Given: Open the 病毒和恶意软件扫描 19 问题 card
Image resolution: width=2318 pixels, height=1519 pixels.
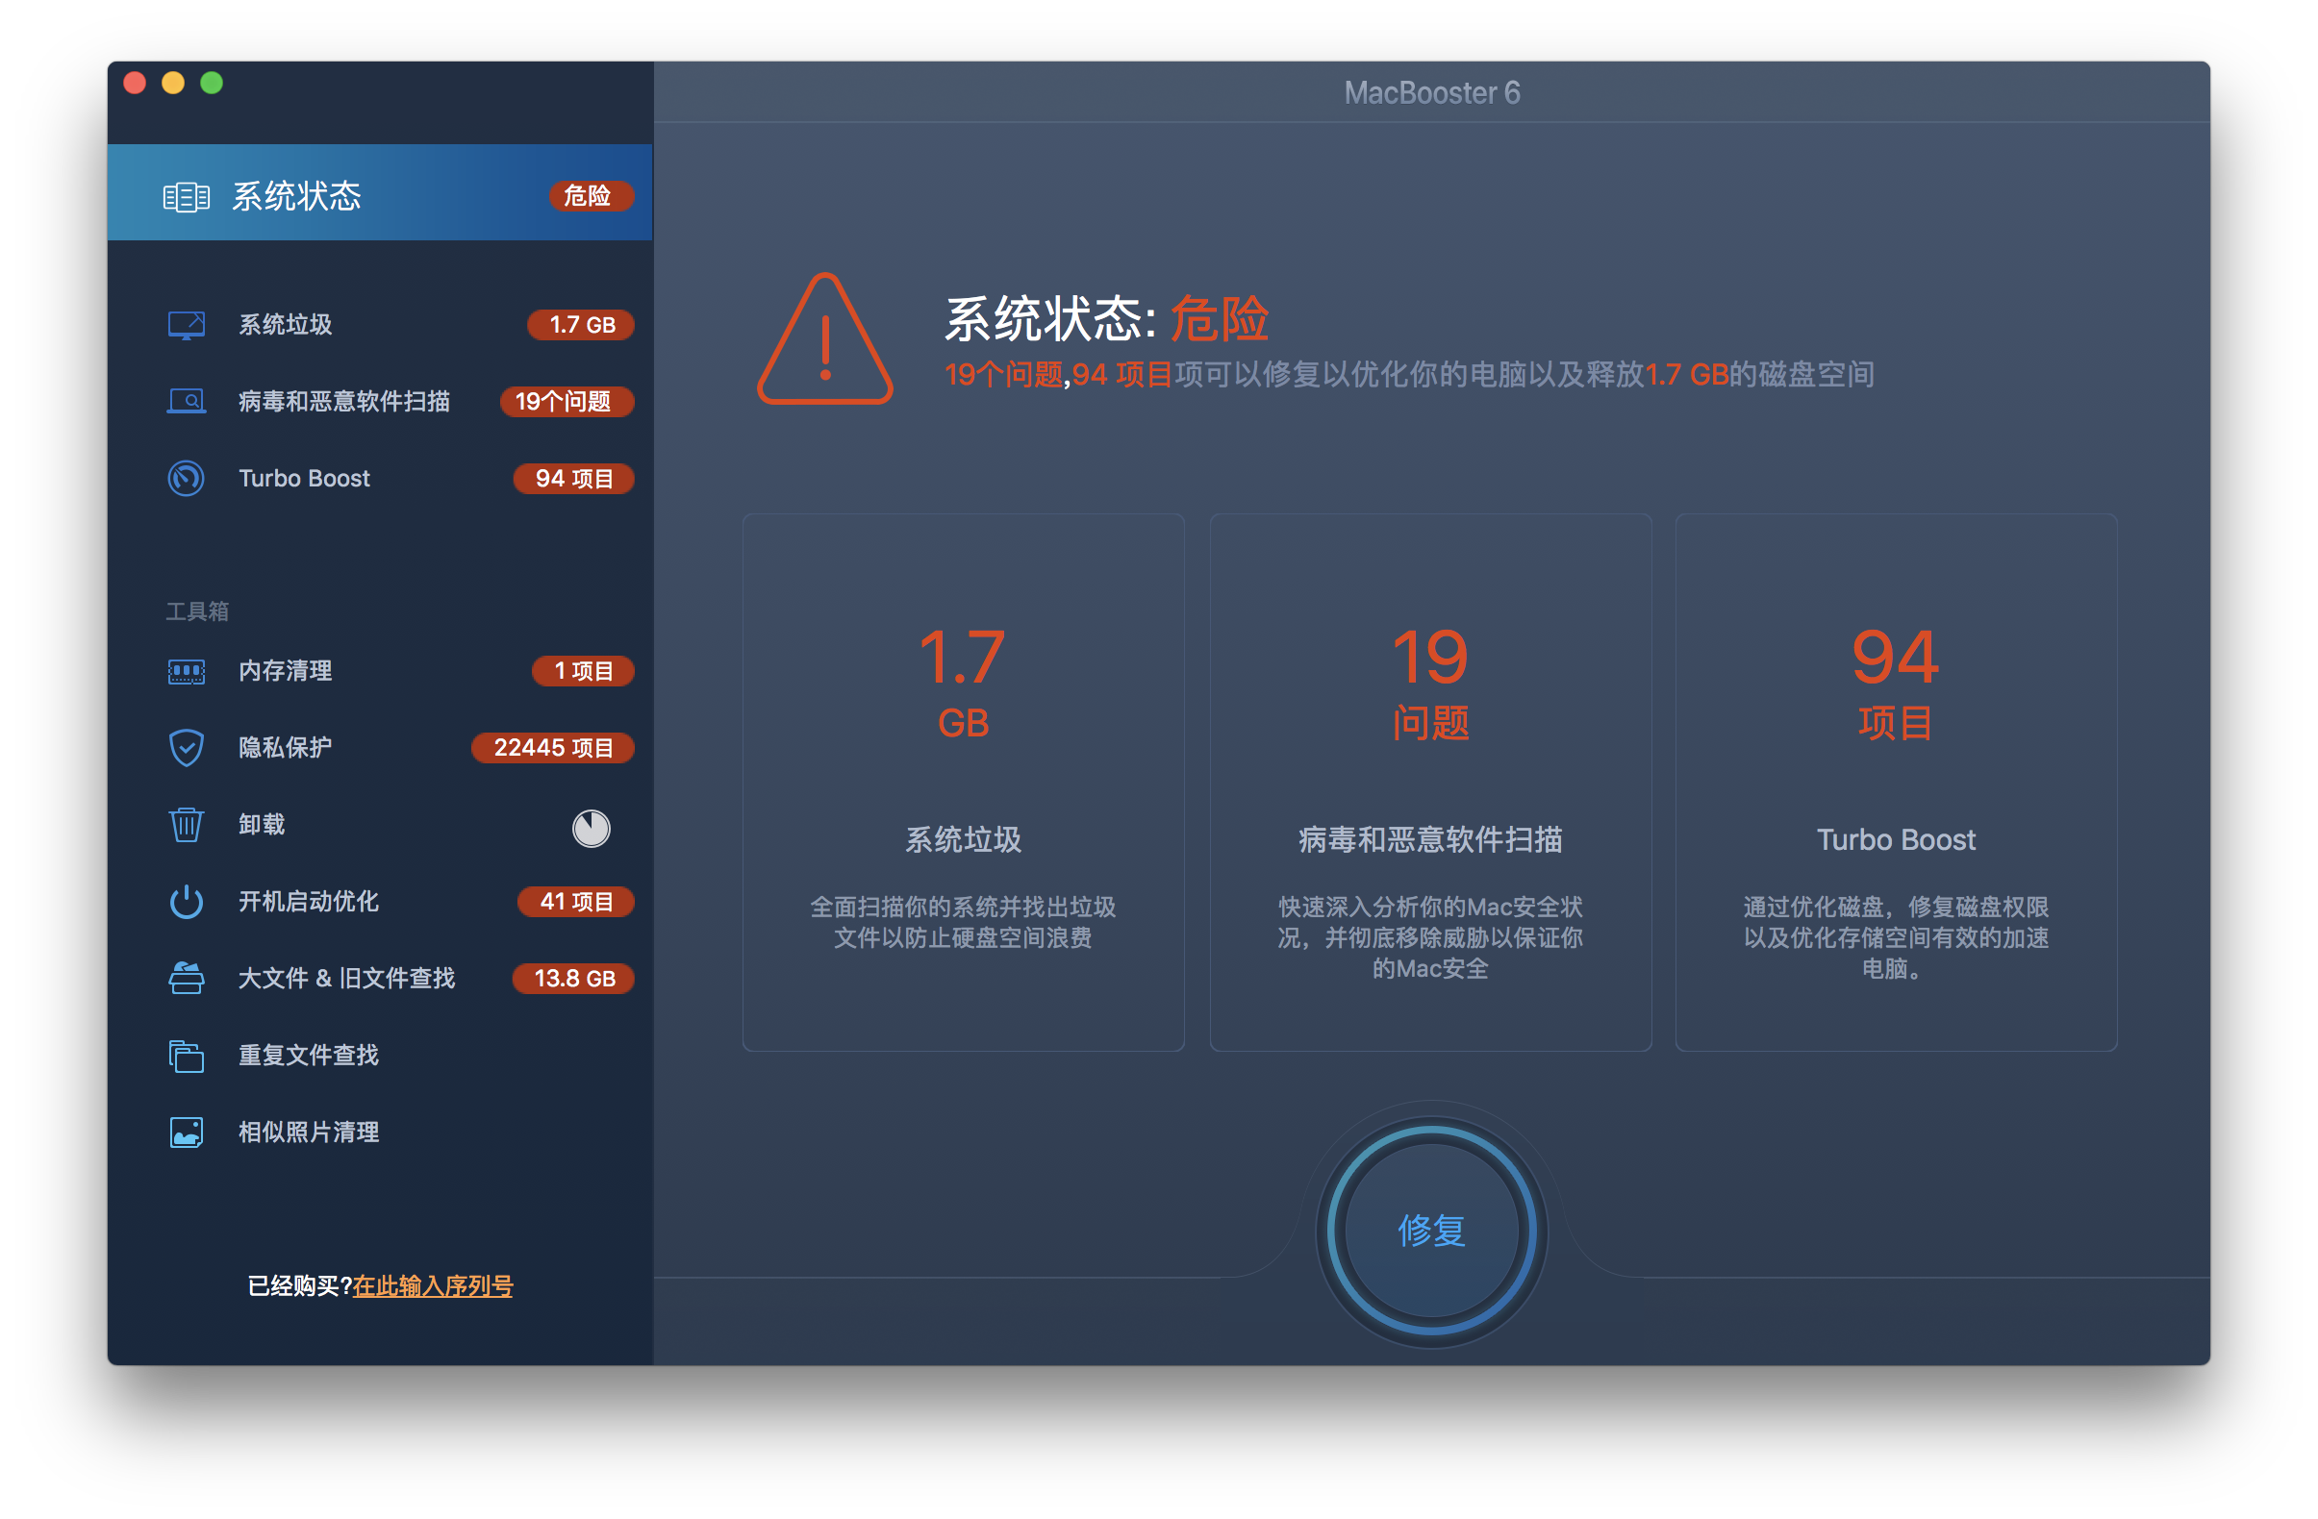Looking at the screenshot, I should click(1431, 783).
